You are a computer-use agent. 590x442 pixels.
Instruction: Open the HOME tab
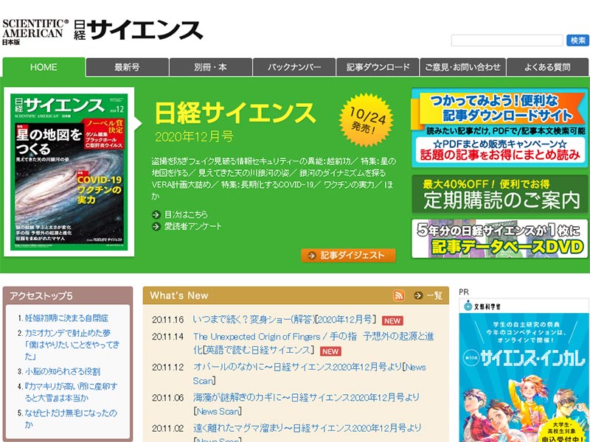click(44, 67)
